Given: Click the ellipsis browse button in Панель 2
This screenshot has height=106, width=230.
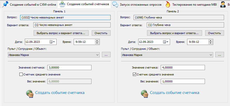Looking at the screenshot, I should pyautogui.click(x=219, y=55).
